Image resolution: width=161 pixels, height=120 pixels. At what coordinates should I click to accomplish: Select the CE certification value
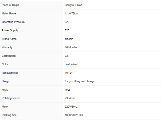[67, 56]
